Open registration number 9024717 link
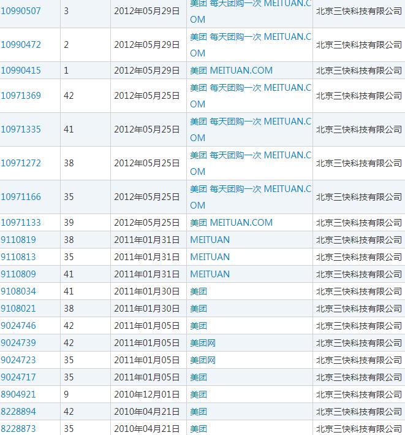 (18, 377)
